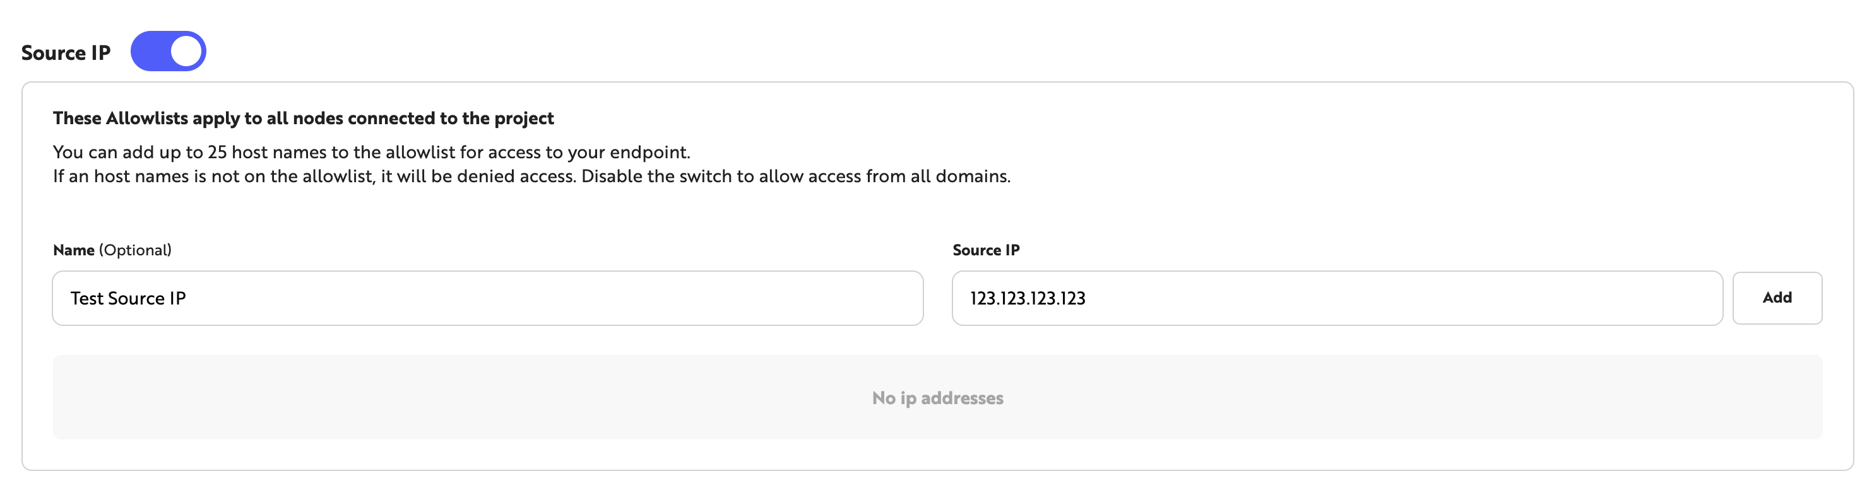This screenshot has width=1867, height=493.
Task: Click the Source IP page title
Action: pyautogui.click(x=66, y=52)
